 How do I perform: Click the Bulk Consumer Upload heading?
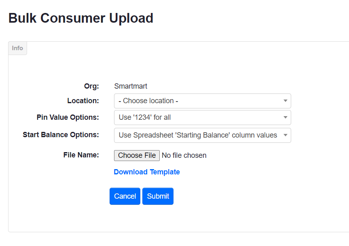[x=80, y=18]
